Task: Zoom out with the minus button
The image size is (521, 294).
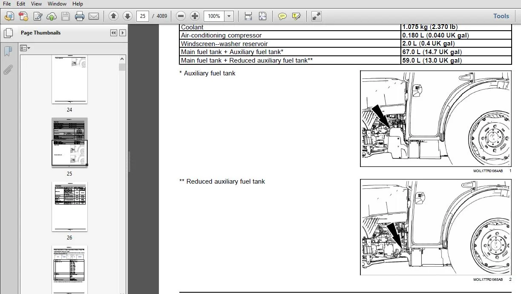Action: tap(181, 16)
